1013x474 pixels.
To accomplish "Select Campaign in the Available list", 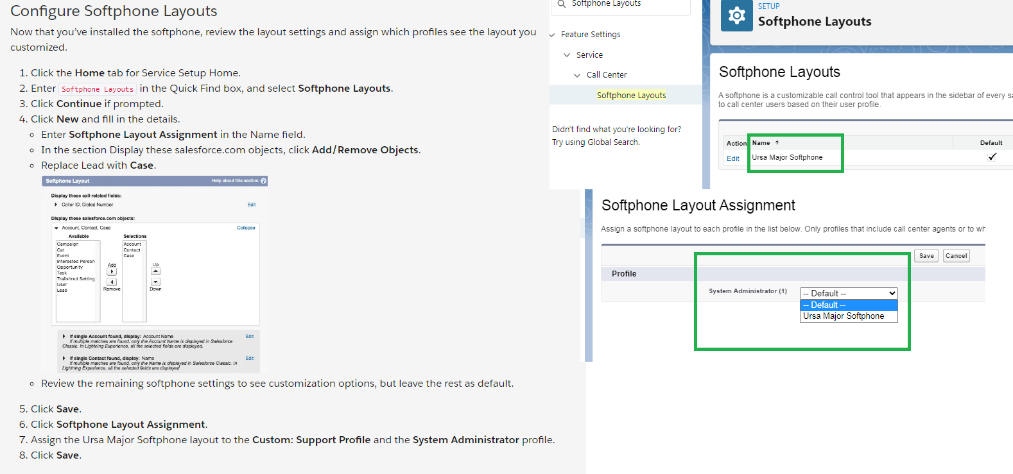I will 67,244.
